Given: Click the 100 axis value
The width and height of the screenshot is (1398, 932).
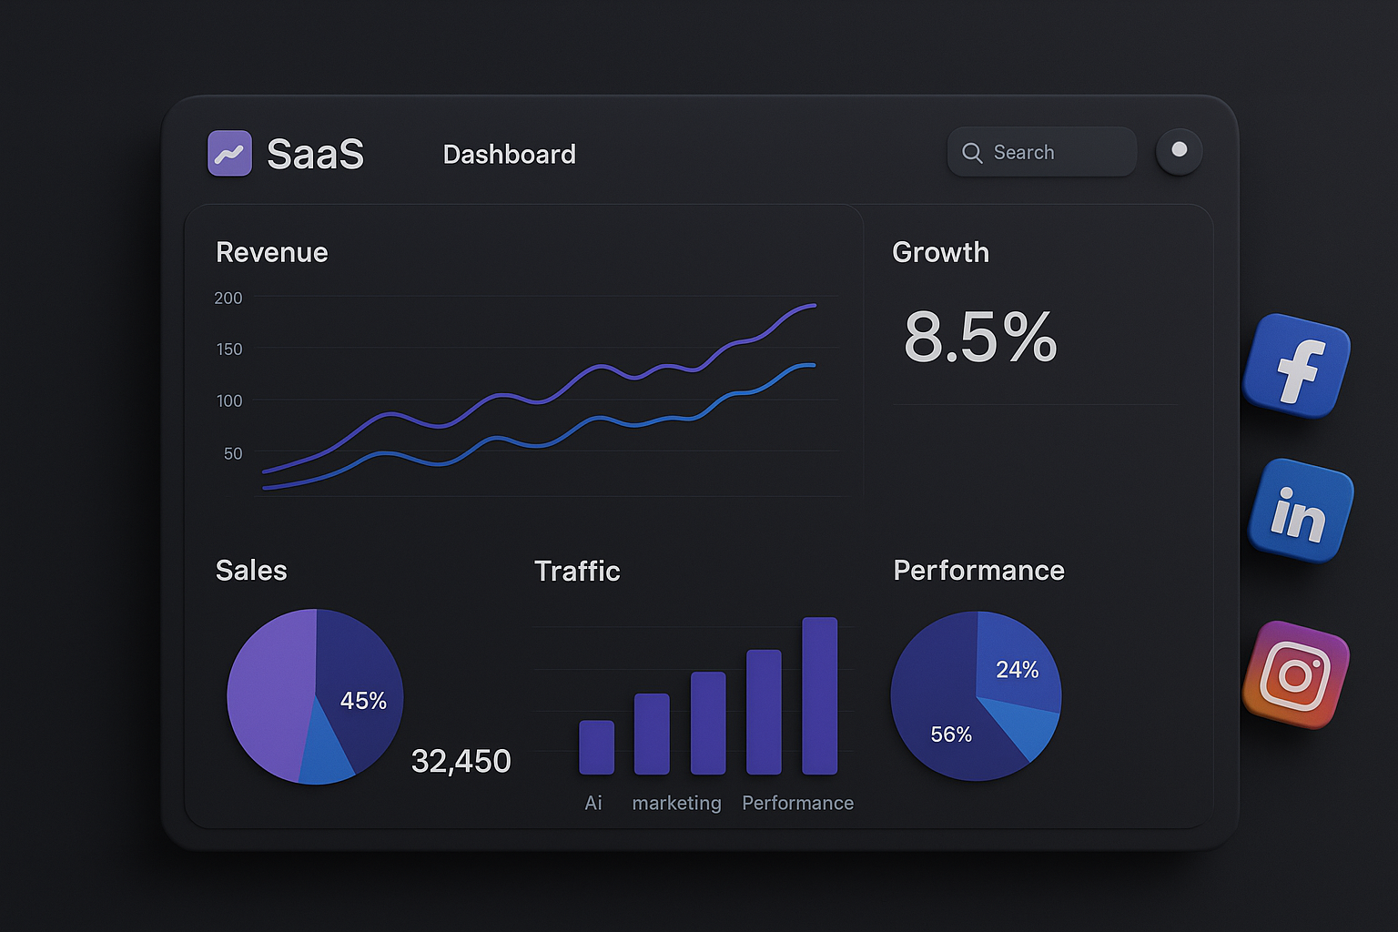Looking at the screenshot, I should click(x=229, y=400).
